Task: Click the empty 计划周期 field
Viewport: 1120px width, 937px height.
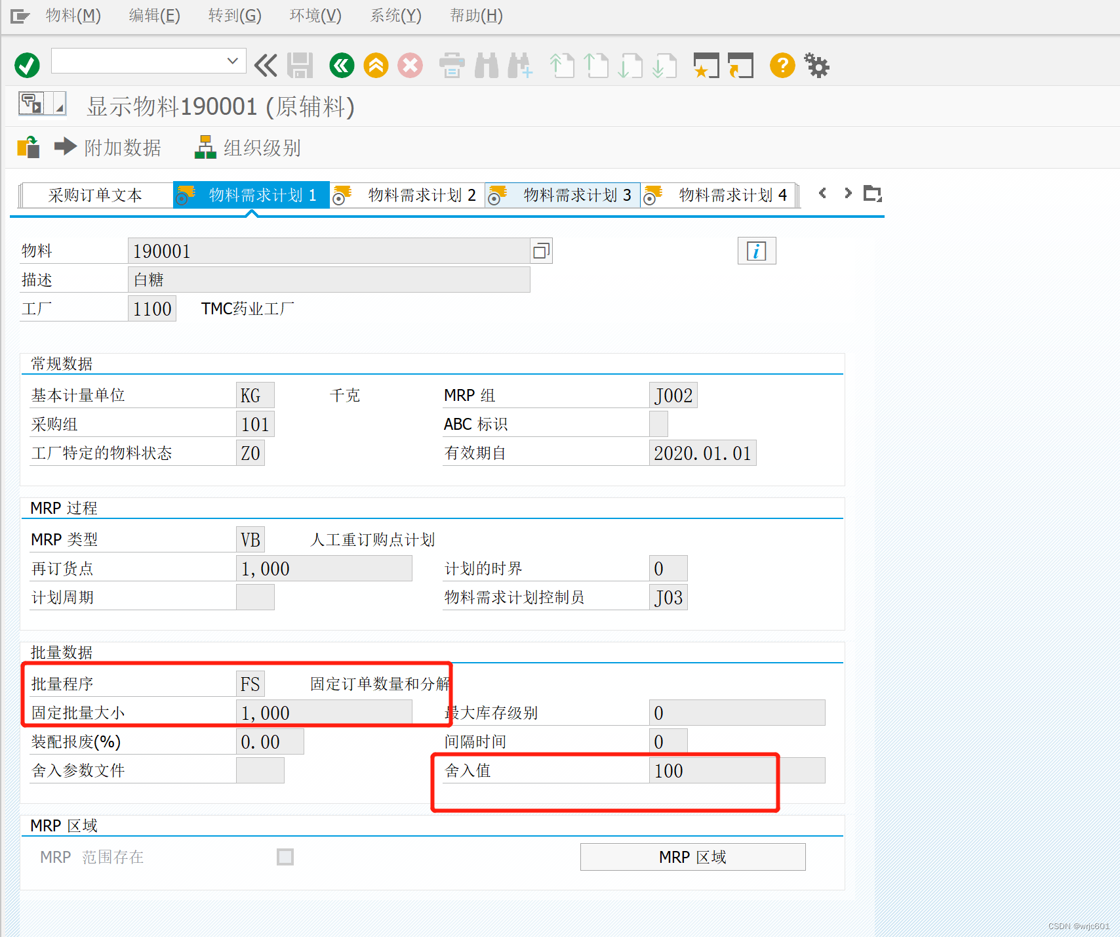Action: click(255, 597)
